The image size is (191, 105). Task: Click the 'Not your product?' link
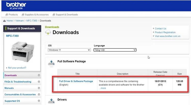[17, 68]
